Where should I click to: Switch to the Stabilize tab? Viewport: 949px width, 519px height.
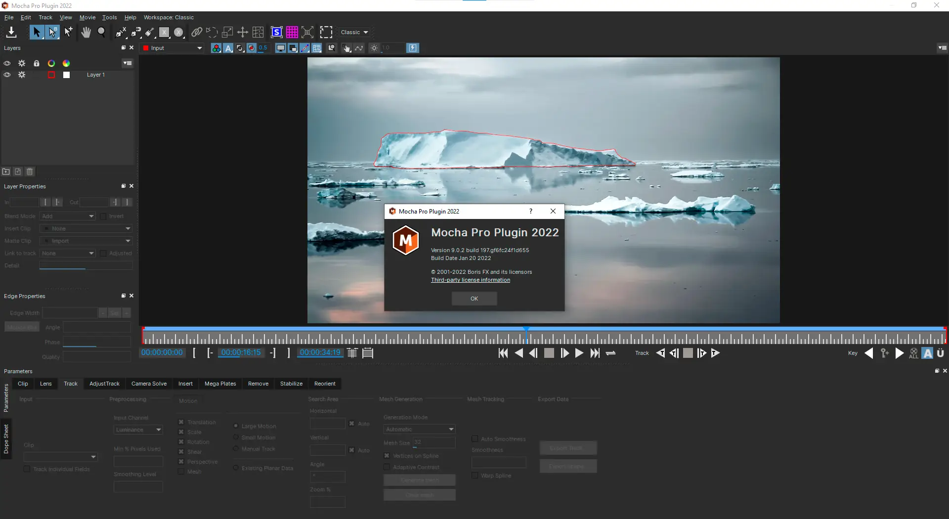(x=291, y=384)
